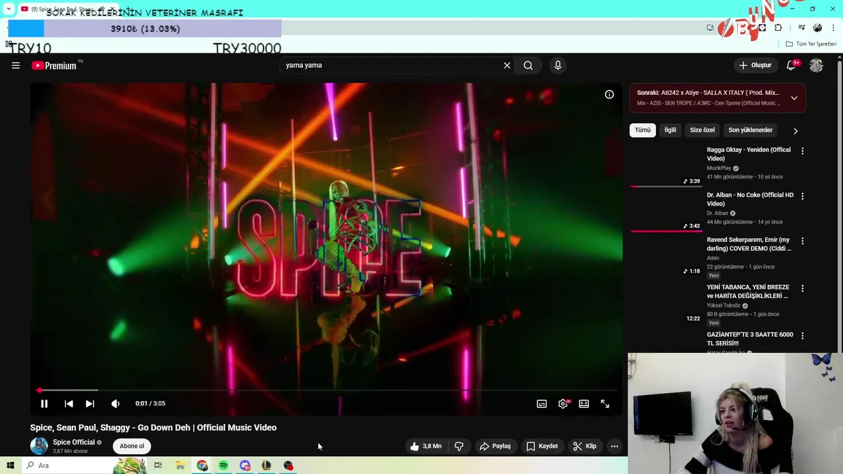
Task: Open options for YENİ TABANCA video
Action: pyautogui.click(x=802, y=288)
